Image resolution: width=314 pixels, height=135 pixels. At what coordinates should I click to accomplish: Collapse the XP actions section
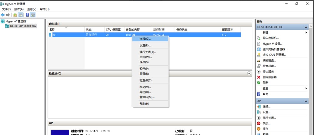click(x=306, y=101)
